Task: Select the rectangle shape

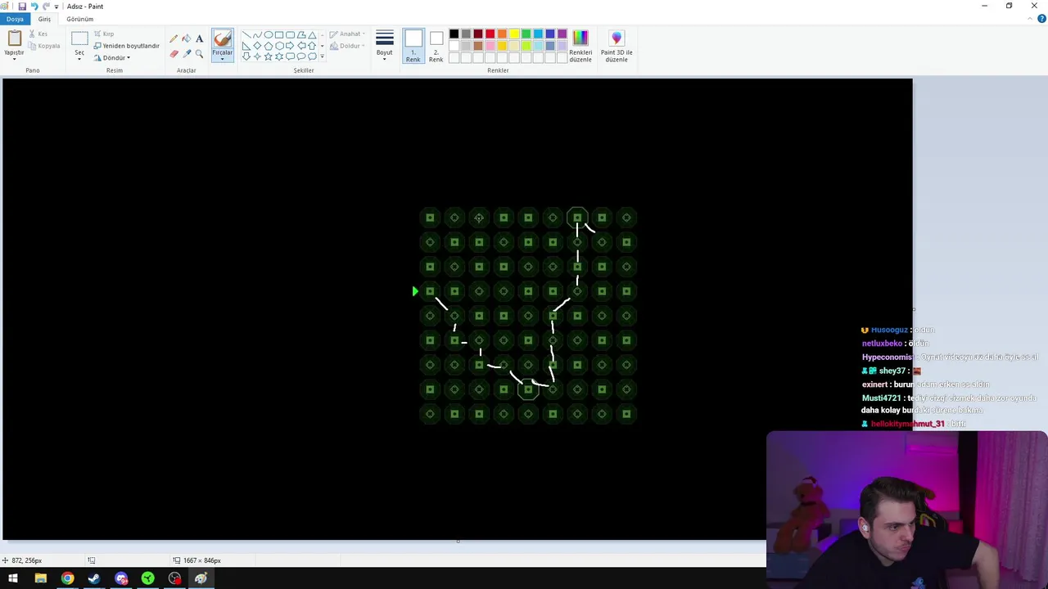Action: pos(279,35)
